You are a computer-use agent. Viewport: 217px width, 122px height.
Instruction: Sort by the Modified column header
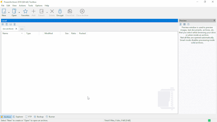coord(52,33)
